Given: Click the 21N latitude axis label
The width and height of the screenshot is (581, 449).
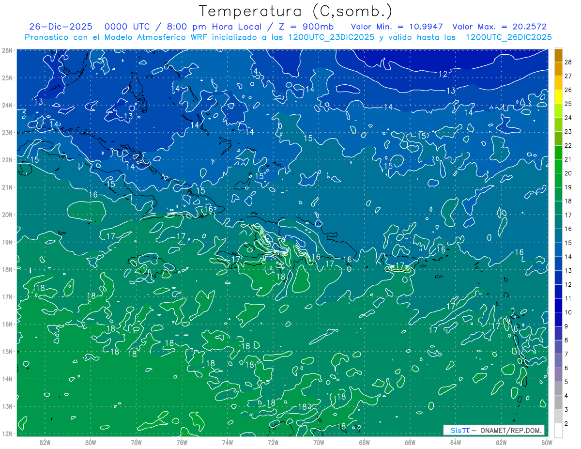Looking at the screenshot, I should [7, 187].
